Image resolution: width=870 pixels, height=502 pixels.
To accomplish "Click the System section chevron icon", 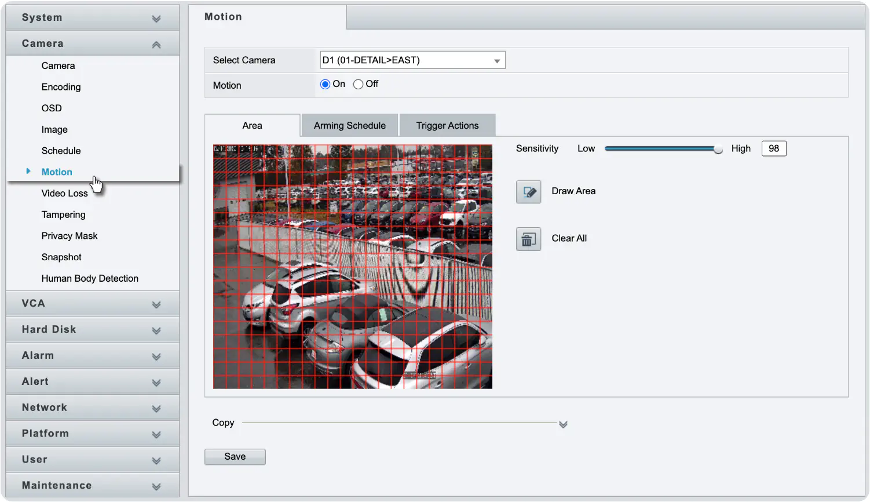I will pyautogui.click(x=156, y=19).
